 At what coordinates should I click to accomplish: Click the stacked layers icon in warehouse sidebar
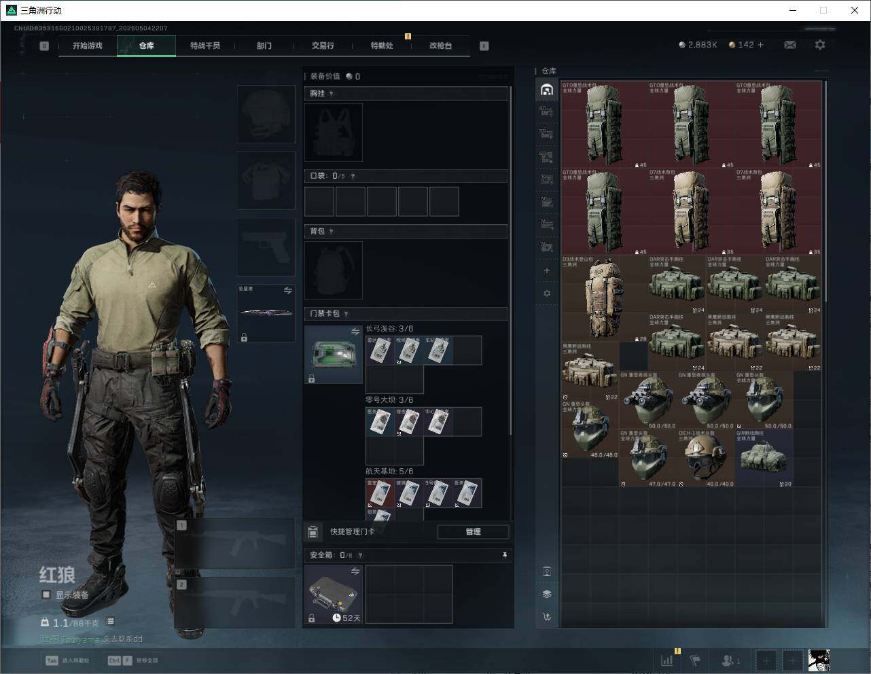point(547,594)
